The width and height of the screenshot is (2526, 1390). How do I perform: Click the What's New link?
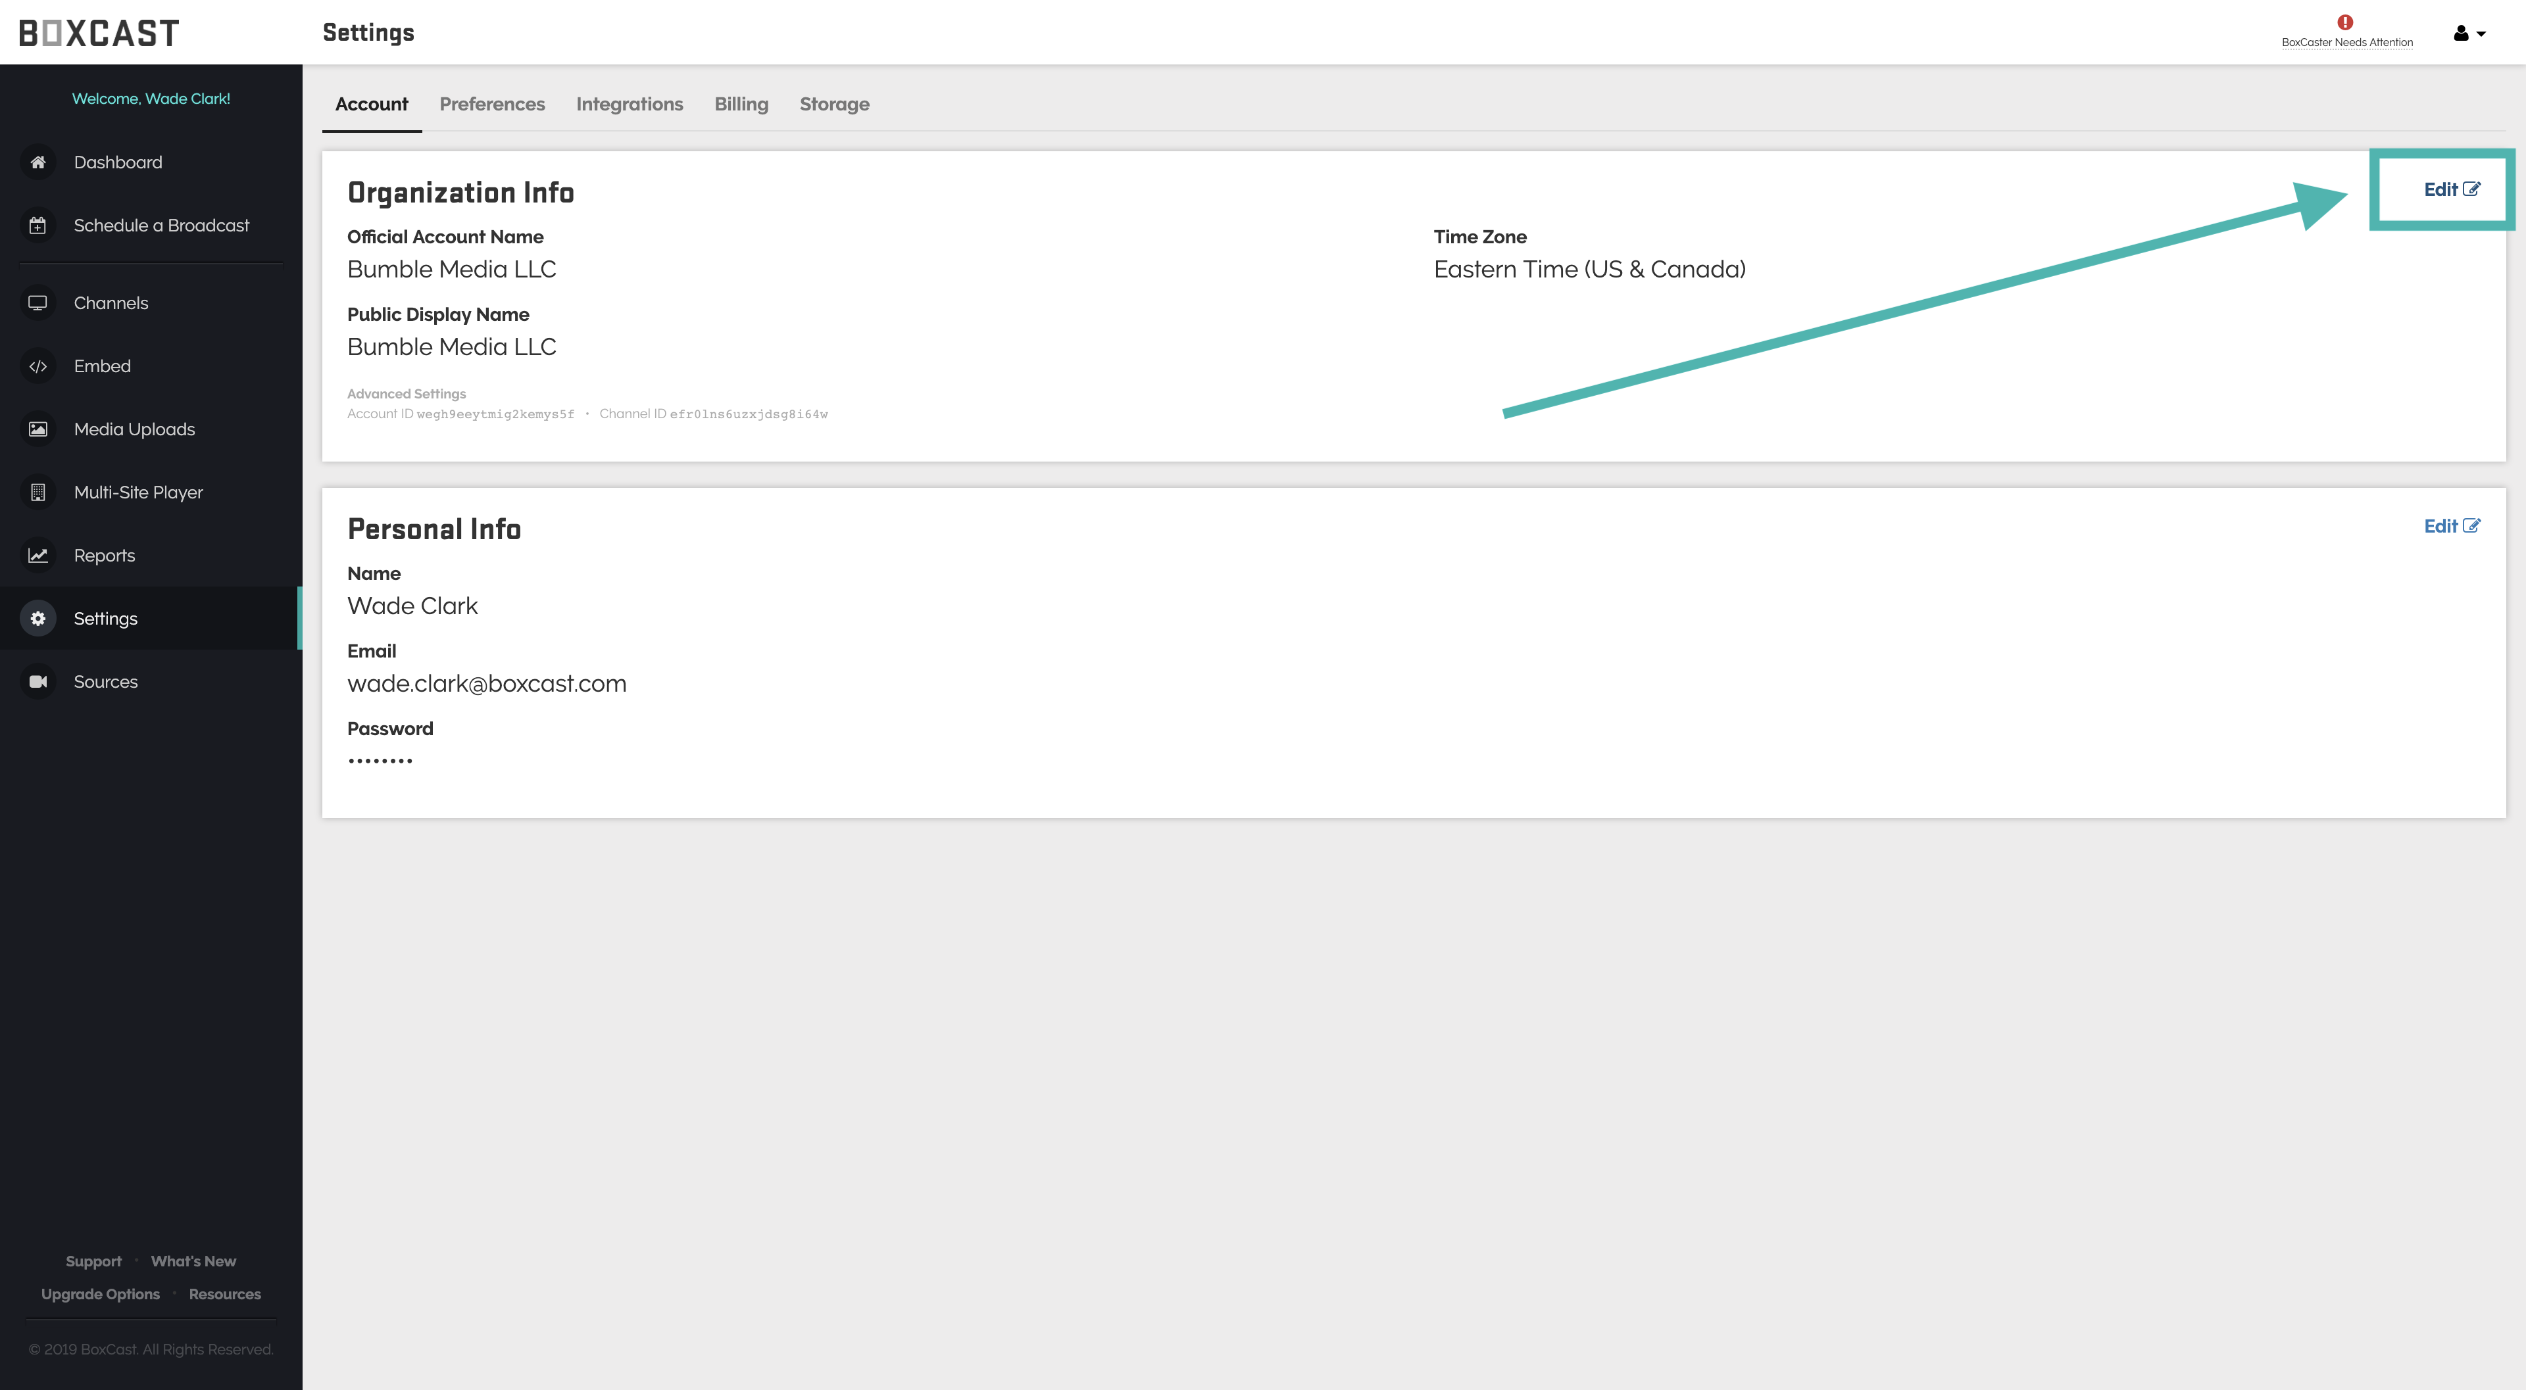point(193,1262)
